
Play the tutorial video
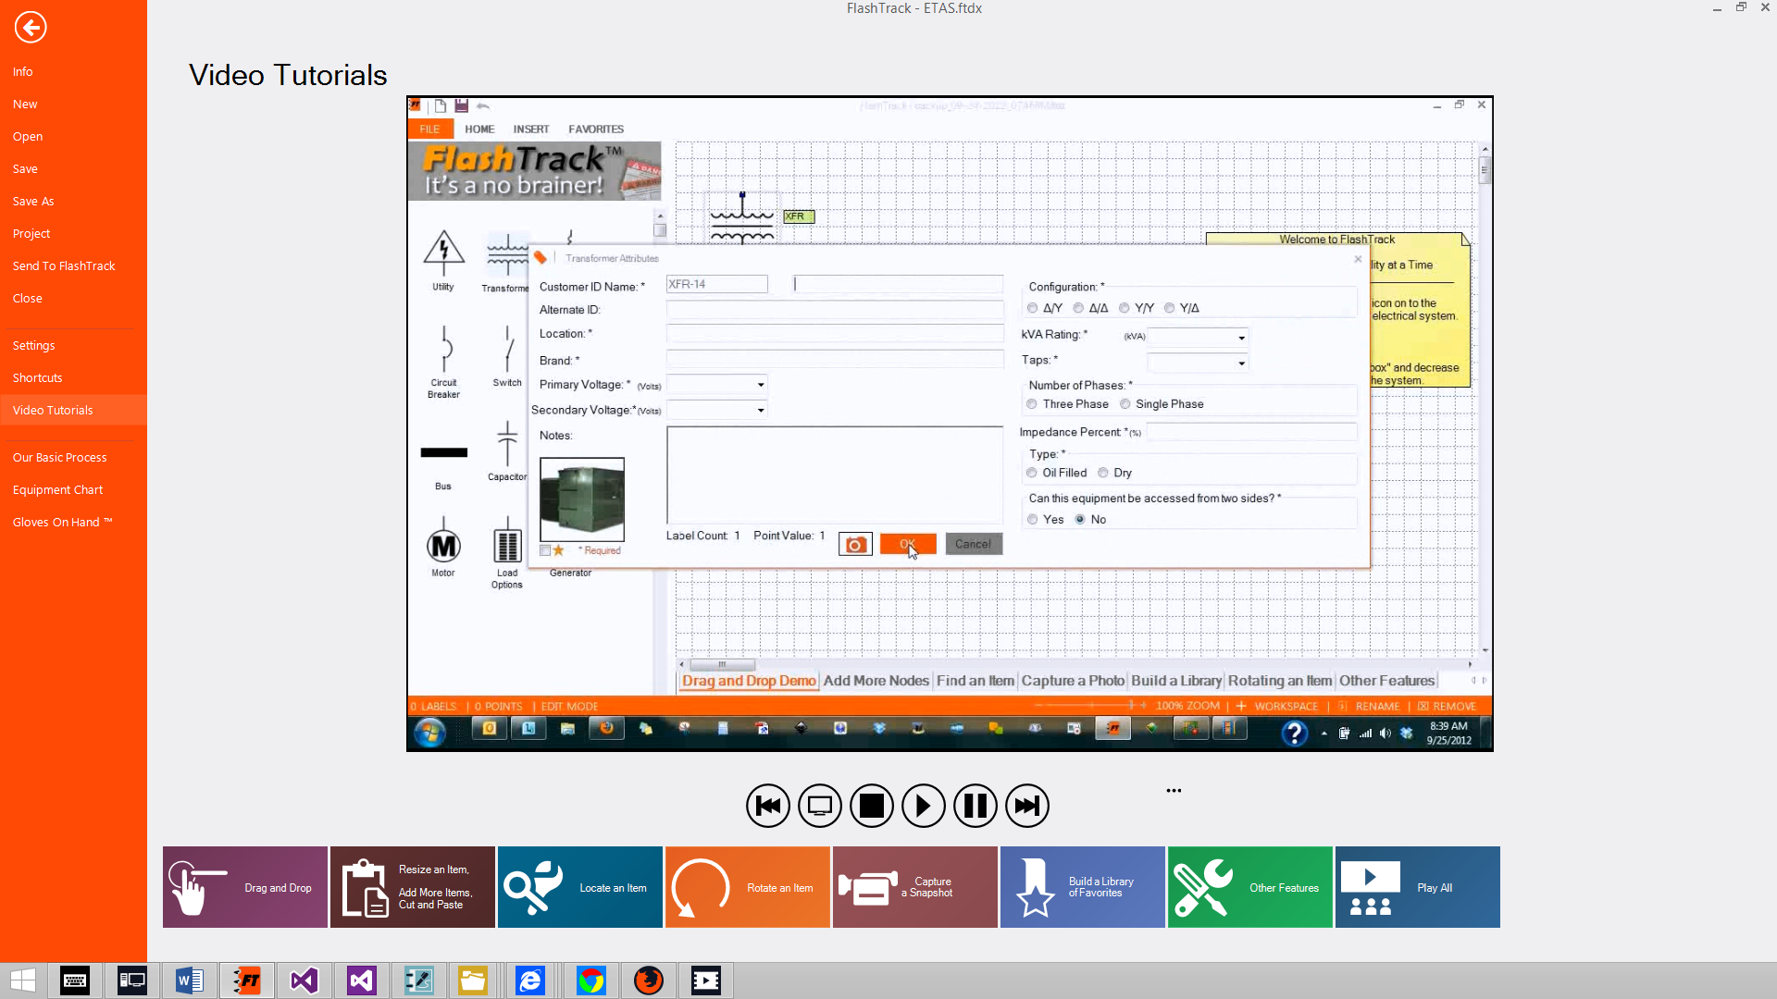pyautogui.click(x=924, y=806)
